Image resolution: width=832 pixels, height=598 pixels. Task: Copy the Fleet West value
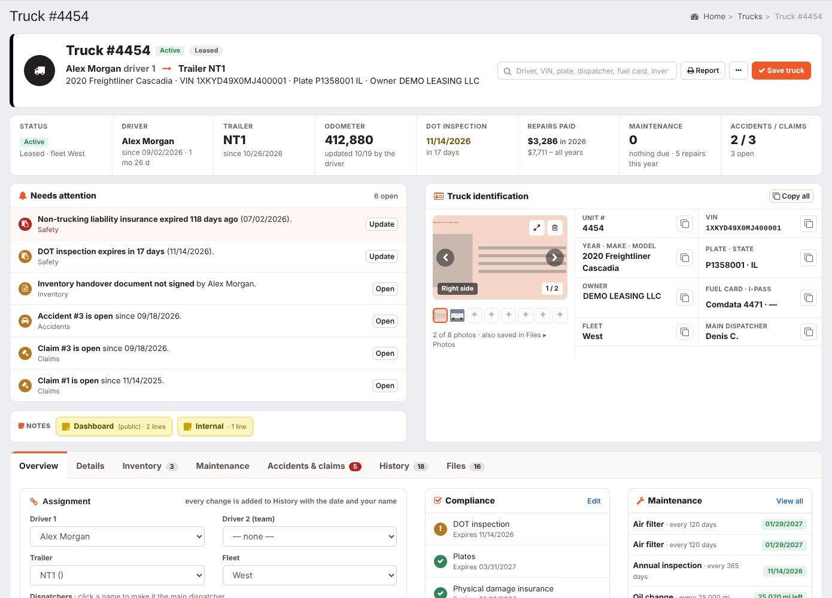(685, 332)
